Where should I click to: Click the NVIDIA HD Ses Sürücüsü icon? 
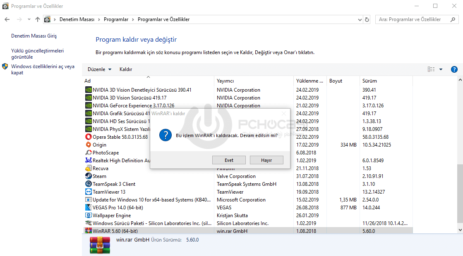tap(88, 121)
